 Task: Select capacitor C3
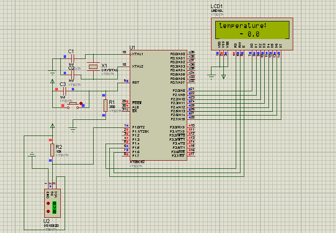(x=65, y=91)
